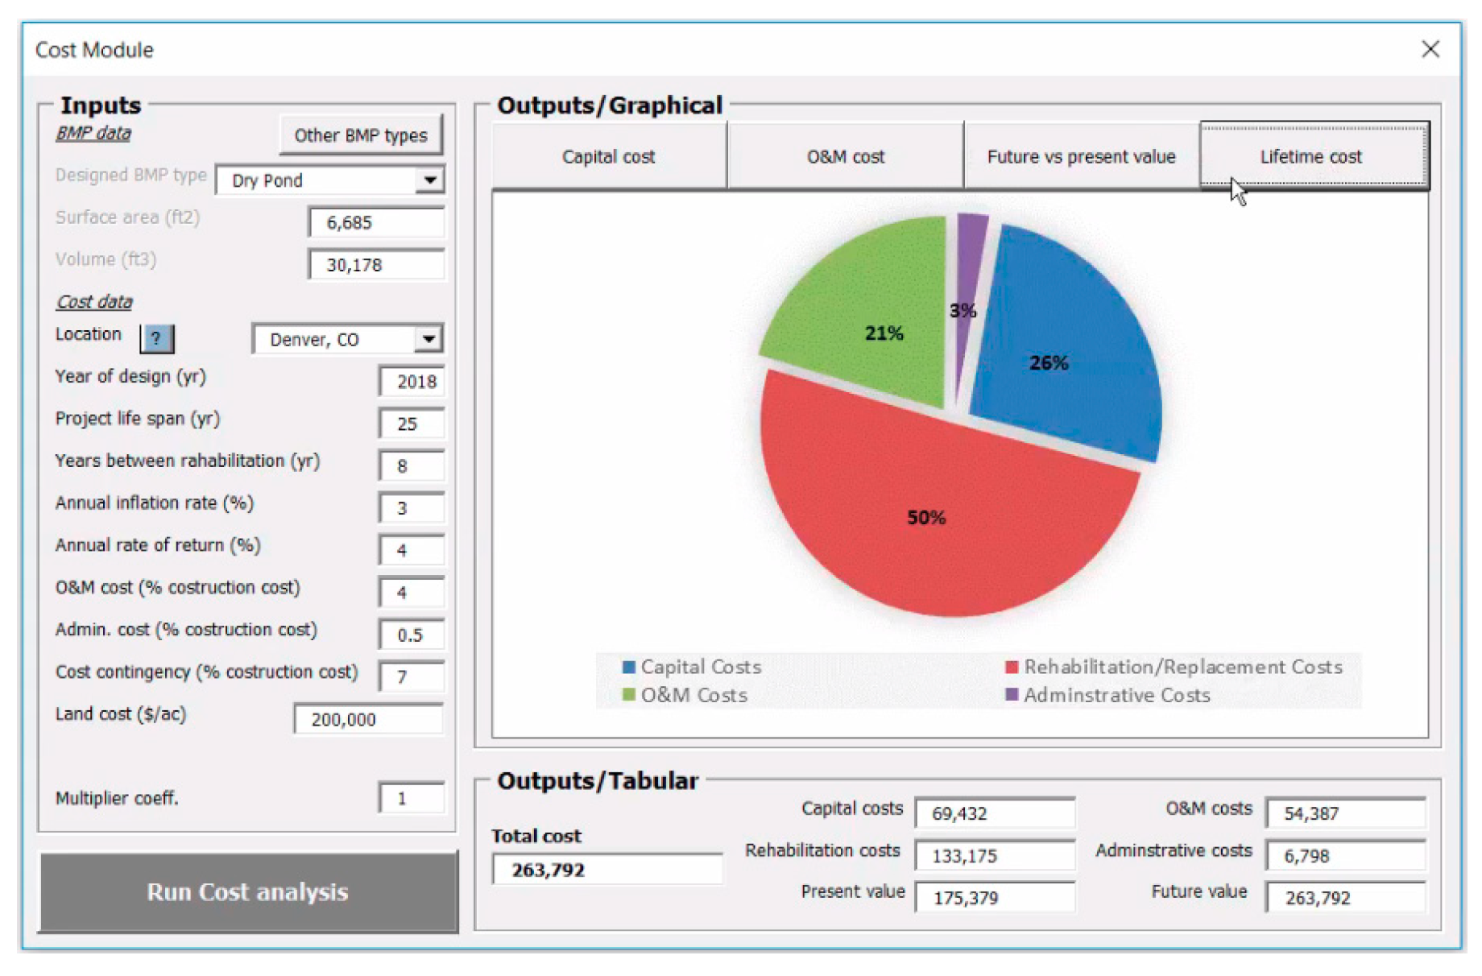1482x976 pixels.
Task: Expand the Location dropdown arrow
Action: tap(429, 339)
